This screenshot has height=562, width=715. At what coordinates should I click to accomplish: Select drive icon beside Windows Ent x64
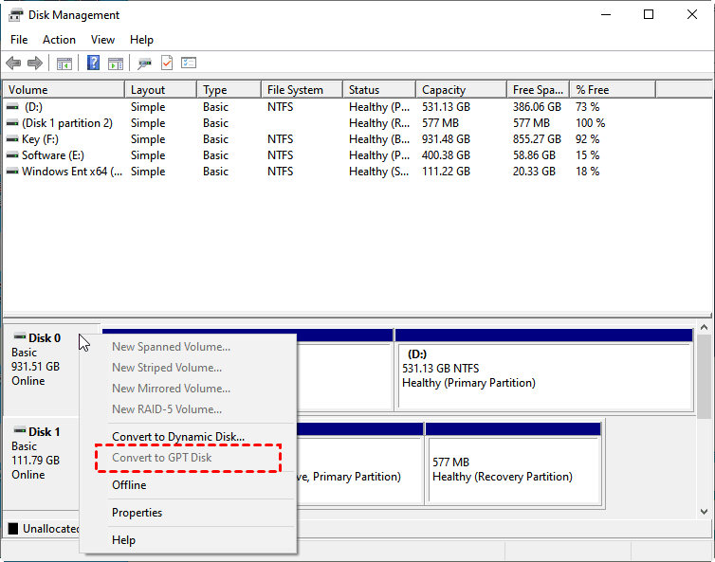(12, 172)
